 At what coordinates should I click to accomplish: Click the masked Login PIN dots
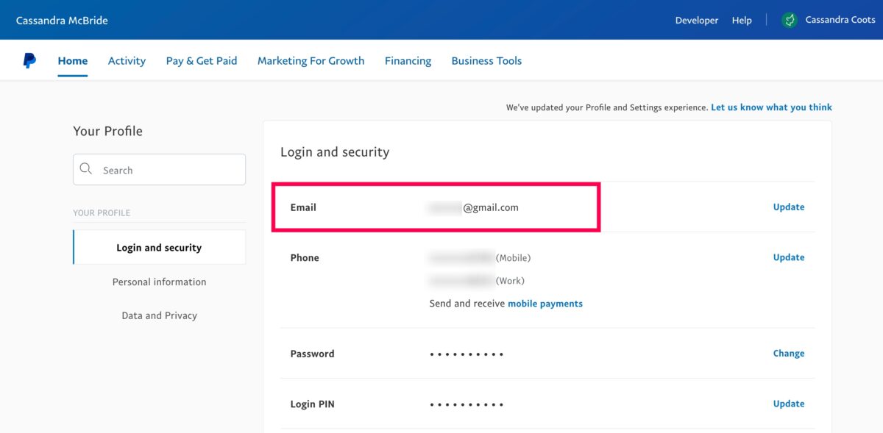tap(467, 404)
